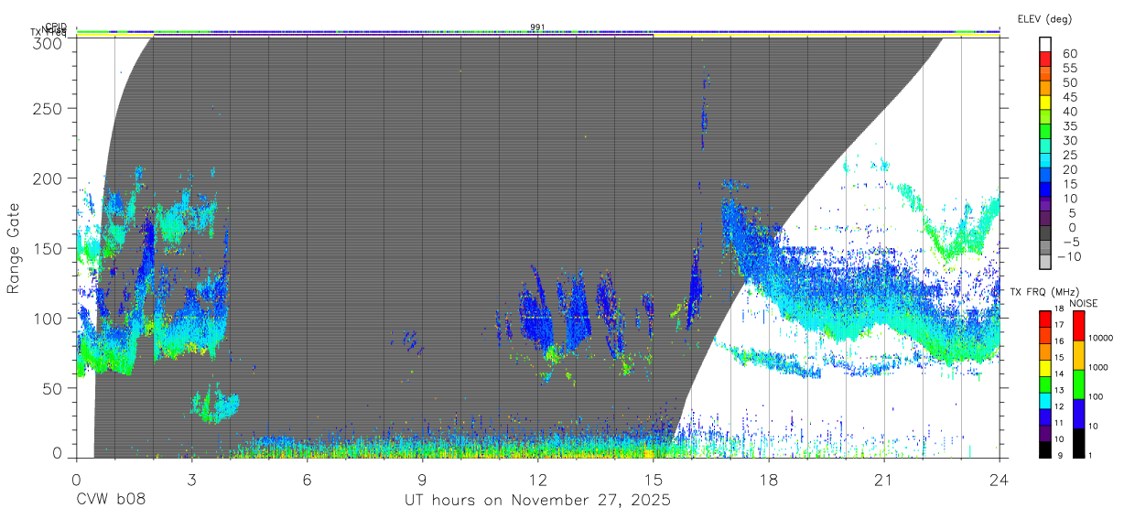Click the 'CPID' label at the top-left corner

[56, 26]
